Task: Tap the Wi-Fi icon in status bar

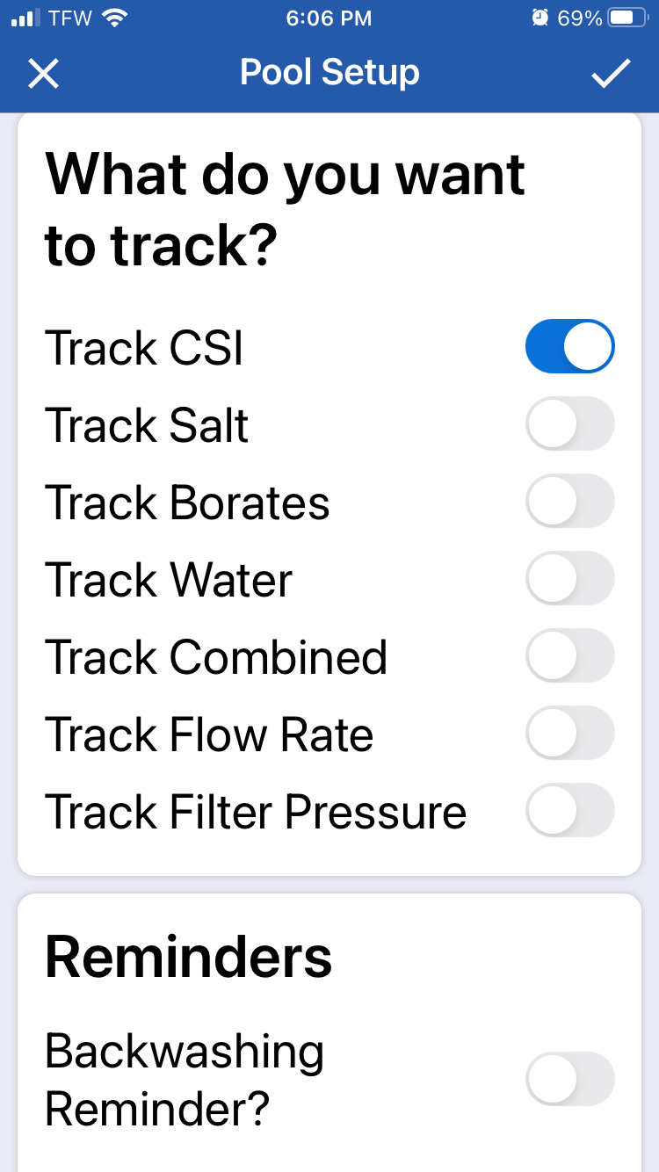Action: coord(114,18)
